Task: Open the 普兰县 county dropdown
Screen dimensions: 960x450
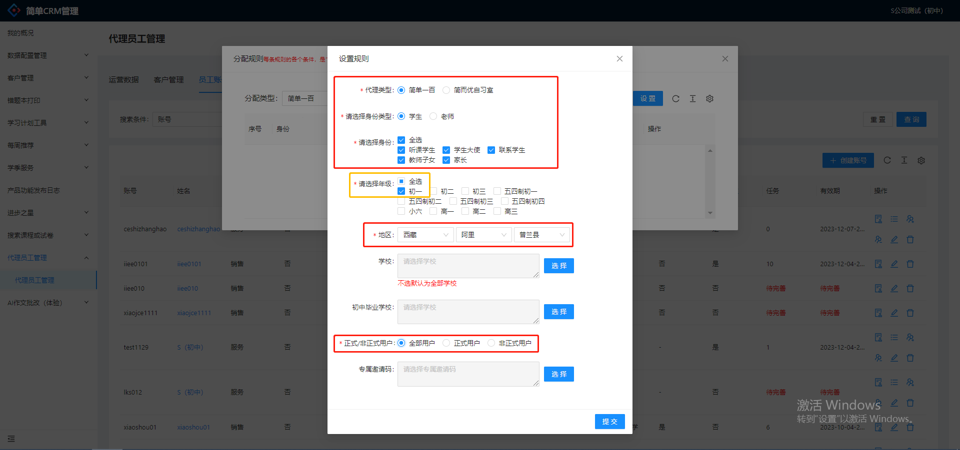Action: tap(541, 235)
